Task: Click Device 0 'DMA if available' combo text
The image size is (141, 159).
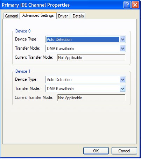Action: (60, 49)
